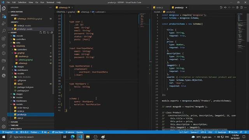Viewport: 249px width, 140px height.
Task: Click New File icon in UDEMY explorer
Action: tap(40, 33)
